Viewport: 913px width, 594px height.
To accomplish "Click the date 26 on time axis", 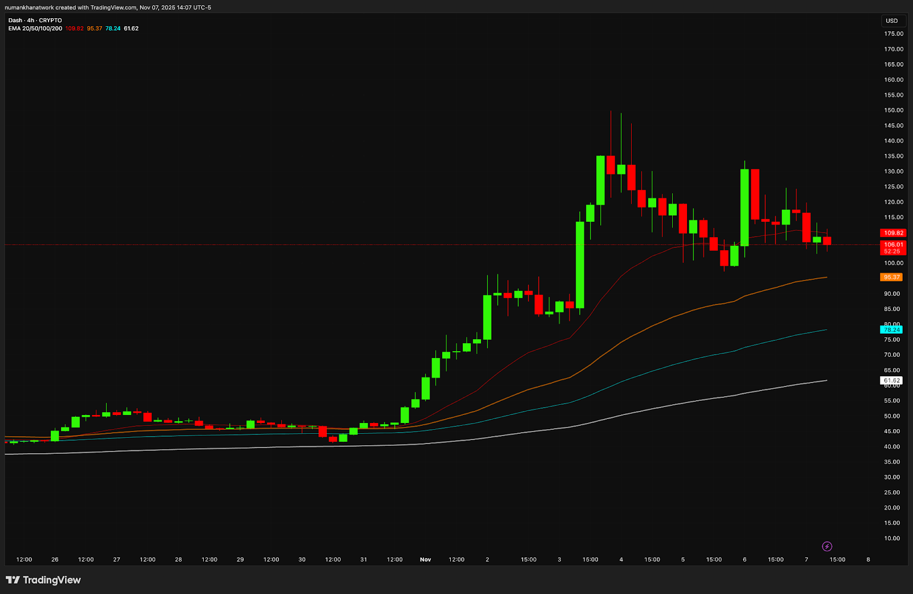I will coord(55,560).
